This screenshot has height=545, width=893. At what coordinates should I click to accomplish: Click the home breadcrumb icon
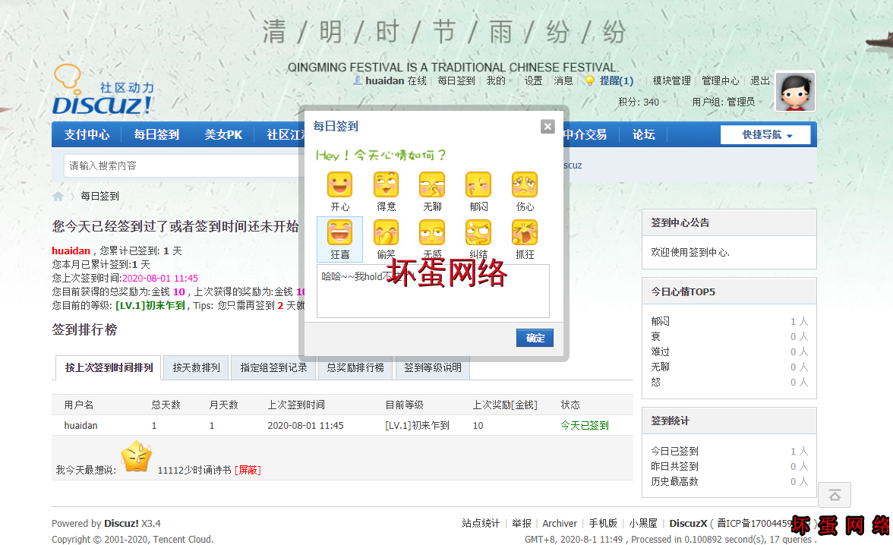(58, 197)
